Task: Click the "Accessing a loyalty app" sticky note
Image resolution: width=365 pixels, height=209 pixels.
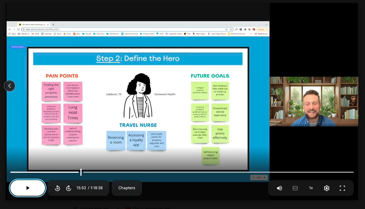Action: click(136, 140)
